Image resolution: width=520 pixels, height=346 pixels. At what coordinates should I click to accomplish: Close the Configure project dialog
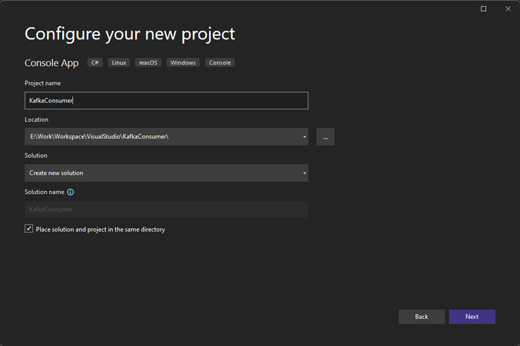pyautogui.click(x=508, y=9)
